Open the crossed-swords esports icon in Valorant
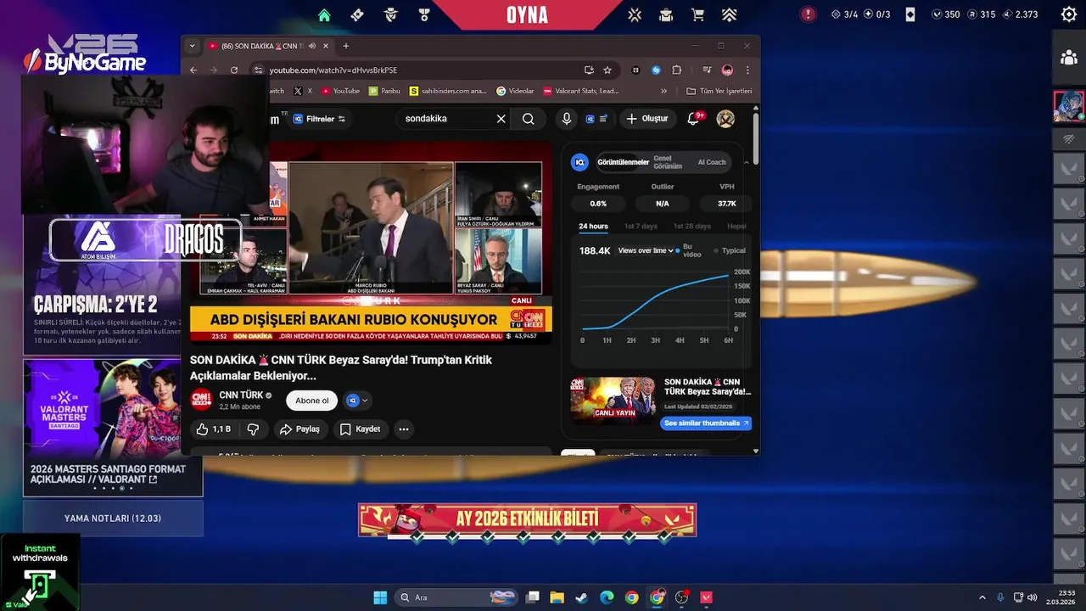The height and width of the screenshot is (611, 1086). (x=635, y=14)
